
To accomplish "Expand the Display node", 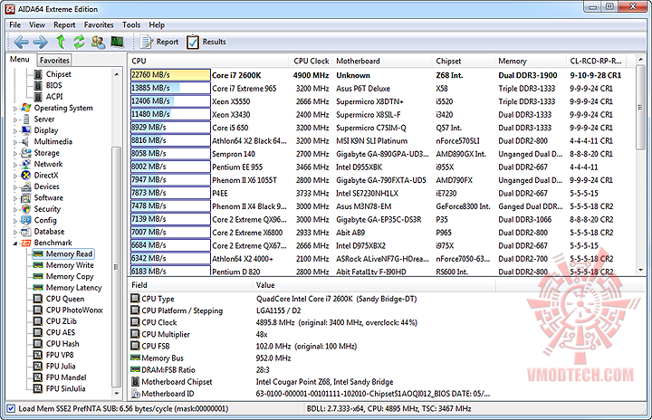I will coord(15,131).
